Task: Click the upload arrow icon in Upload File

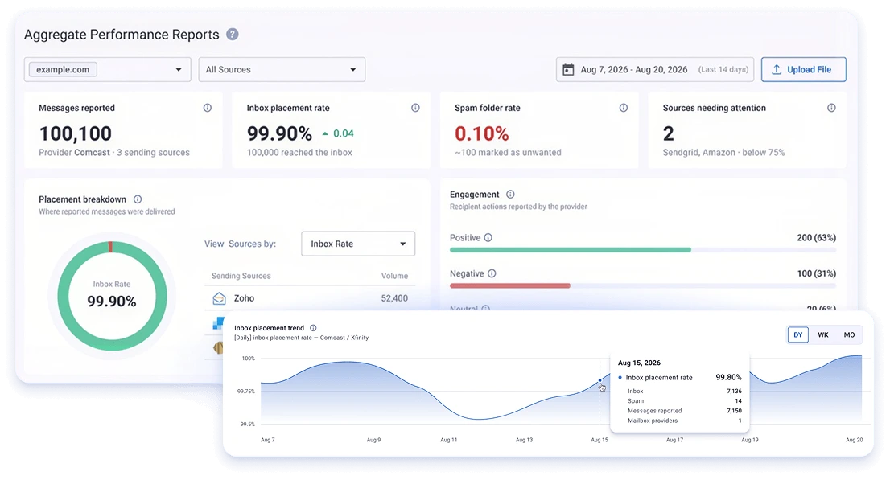Action: pos(777,69)
